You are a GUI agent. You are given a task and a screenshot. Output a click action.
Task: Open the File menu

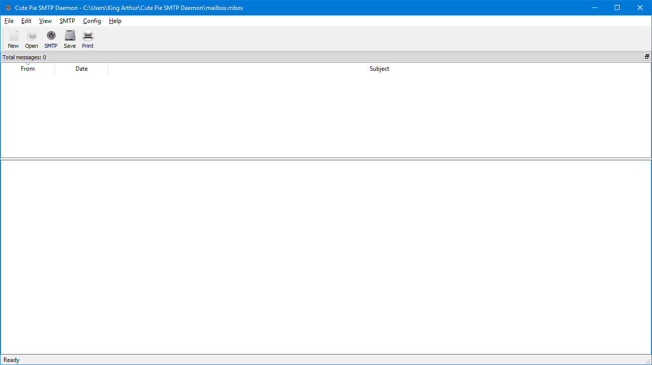pyautogui.click(x=9, y=21)
